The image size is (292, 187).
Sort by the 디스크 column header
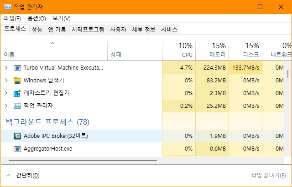tap(245, 51)
